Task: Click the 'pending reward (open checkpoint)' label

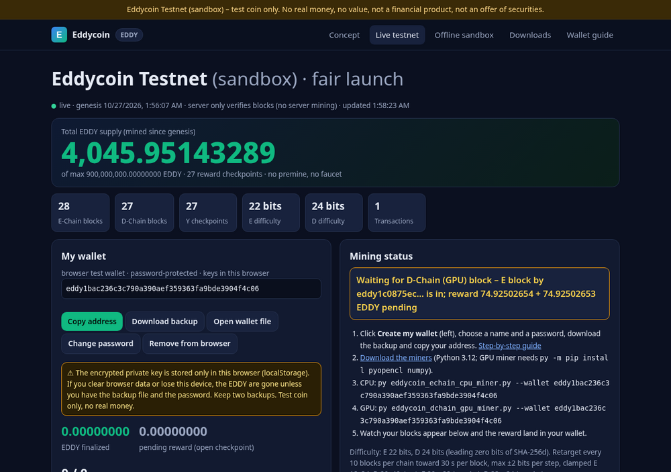Action: click(x=197, y=447)
